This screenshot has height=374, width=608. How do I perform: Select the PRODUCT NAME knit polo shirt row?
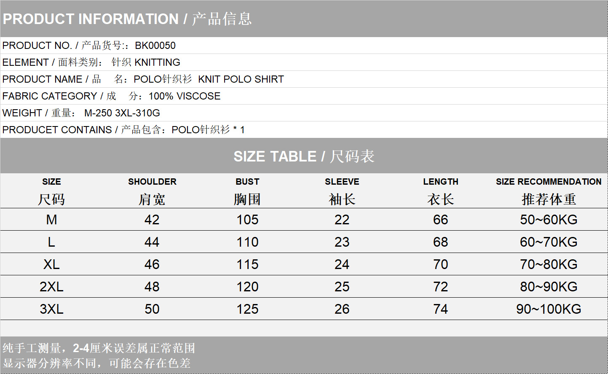click(143, 79)
